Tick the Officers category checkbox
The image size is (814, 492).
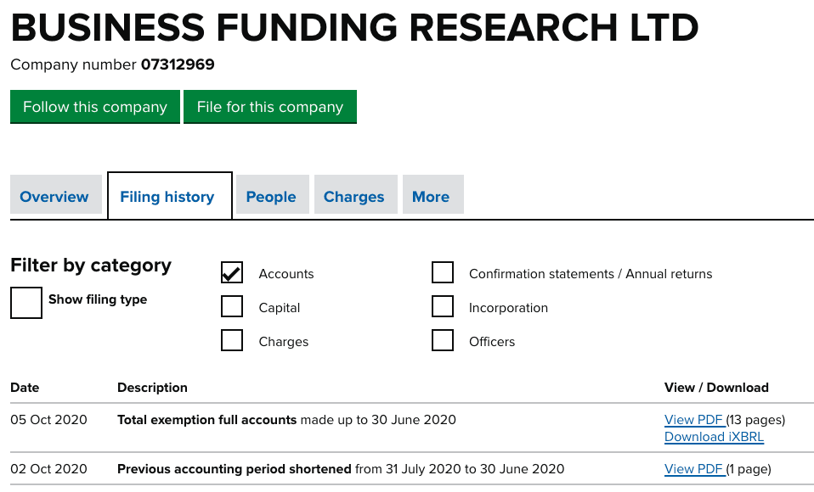[443, 341]
